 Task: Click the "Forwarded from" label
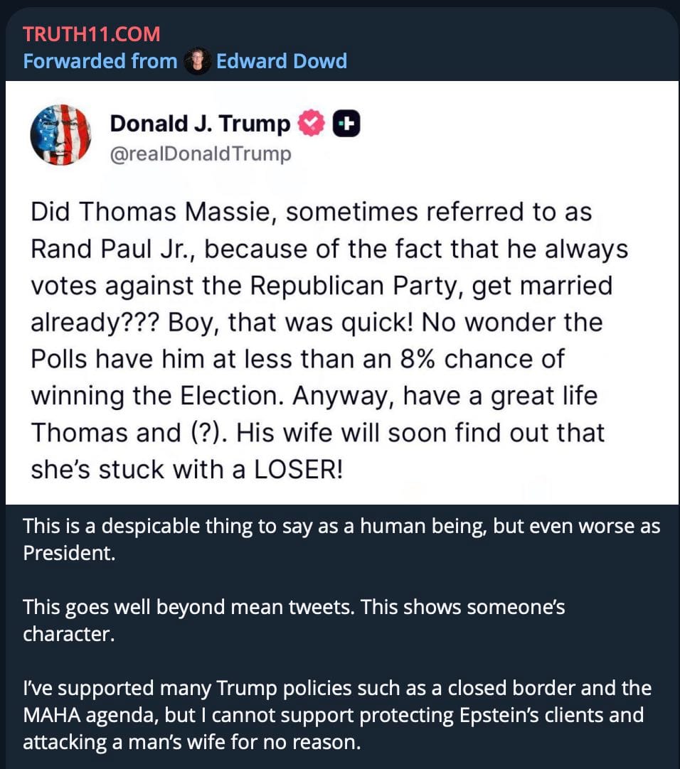pyautogui.click(x=100, y=61)
